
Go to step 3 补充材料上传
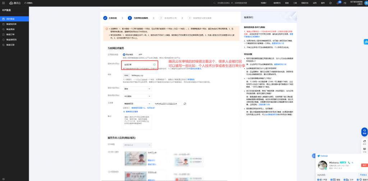tap(168, 18)
